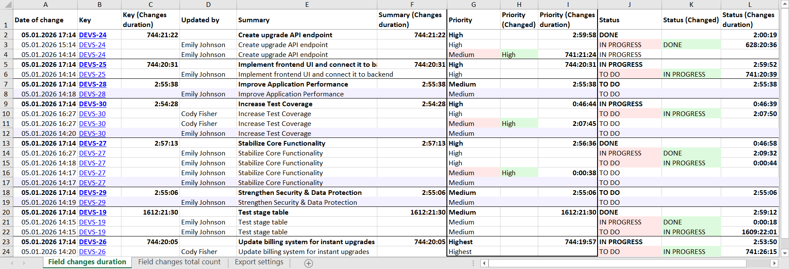
Task: Open DEVS-25 link in row 5
Action: click(x=93, y=65)
